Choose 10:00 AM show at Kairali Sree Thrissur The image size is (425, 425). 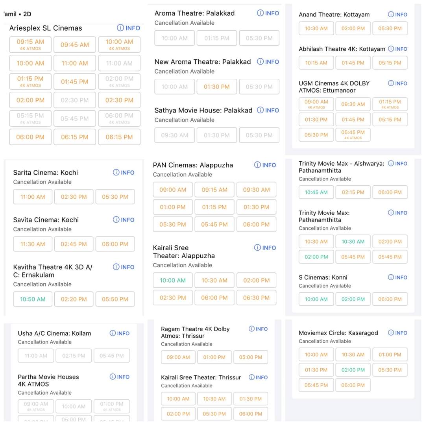178,399
